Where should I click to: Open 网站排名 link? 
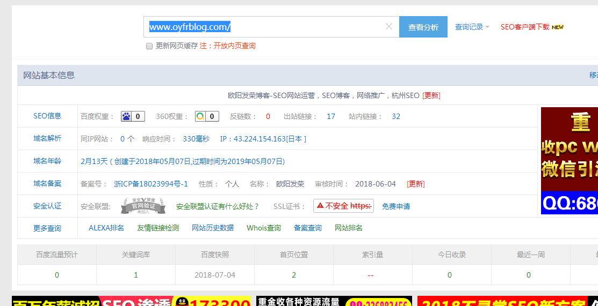point(349,228)
